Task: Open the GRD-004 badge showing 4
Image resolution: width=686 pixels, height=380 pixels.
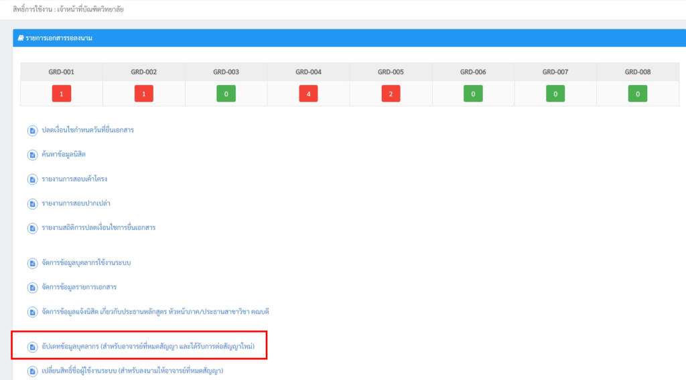Action: tap(308, 94)
